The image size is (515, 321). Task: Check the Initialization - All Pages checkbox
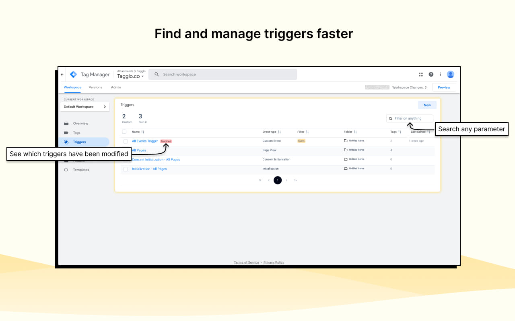pos(125,169)
